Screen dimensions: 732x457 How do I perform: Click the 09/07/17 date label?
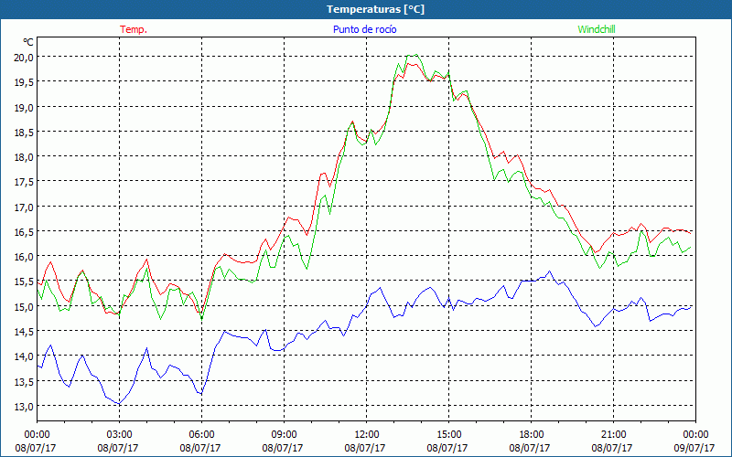click(x=694, y=448)
